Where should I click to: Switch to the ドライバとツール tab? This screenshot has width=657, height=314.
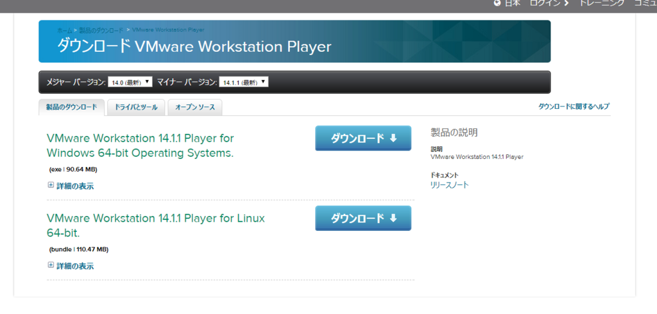136,108
